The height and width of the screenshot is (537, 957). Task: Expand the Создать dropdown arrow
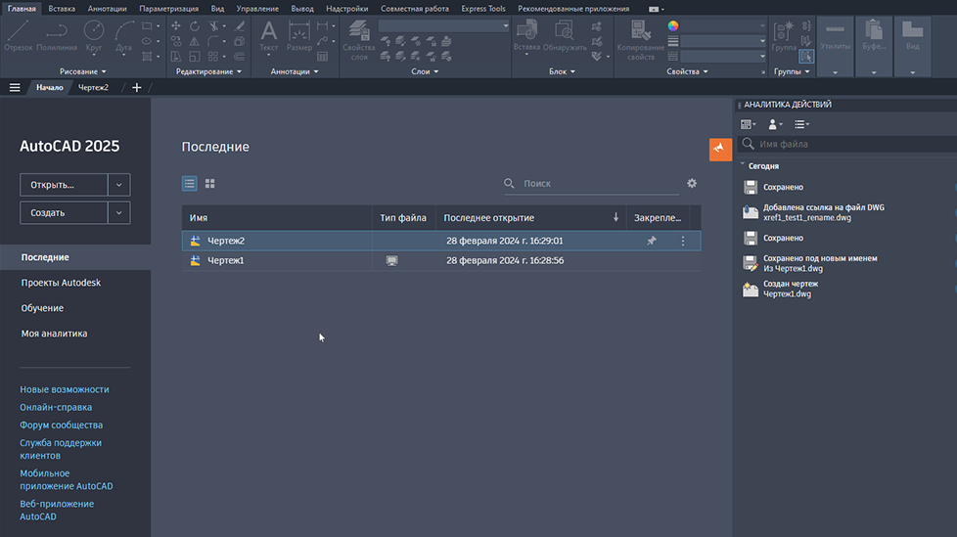pos(119,213)
